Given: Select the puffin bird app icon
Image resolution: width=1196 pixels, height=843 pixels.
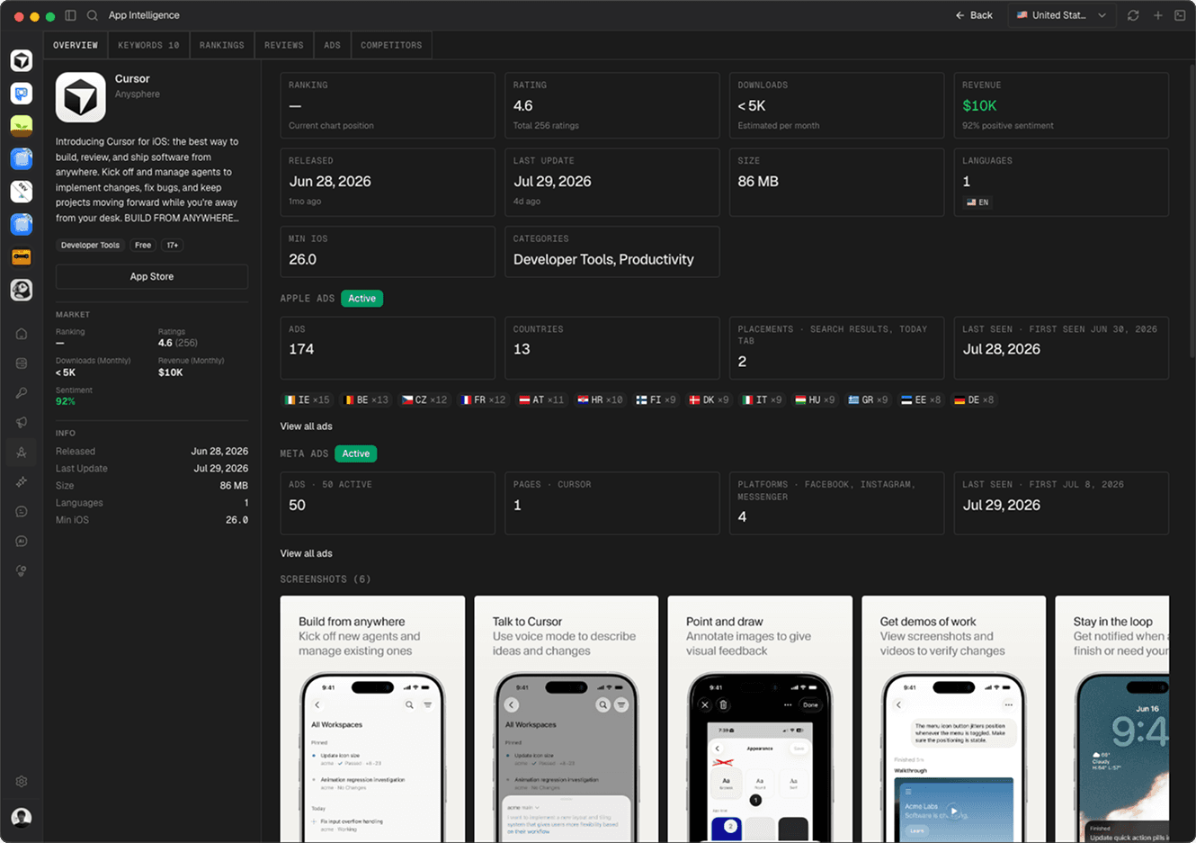Looking at the screenshot, I should (22, 290).
